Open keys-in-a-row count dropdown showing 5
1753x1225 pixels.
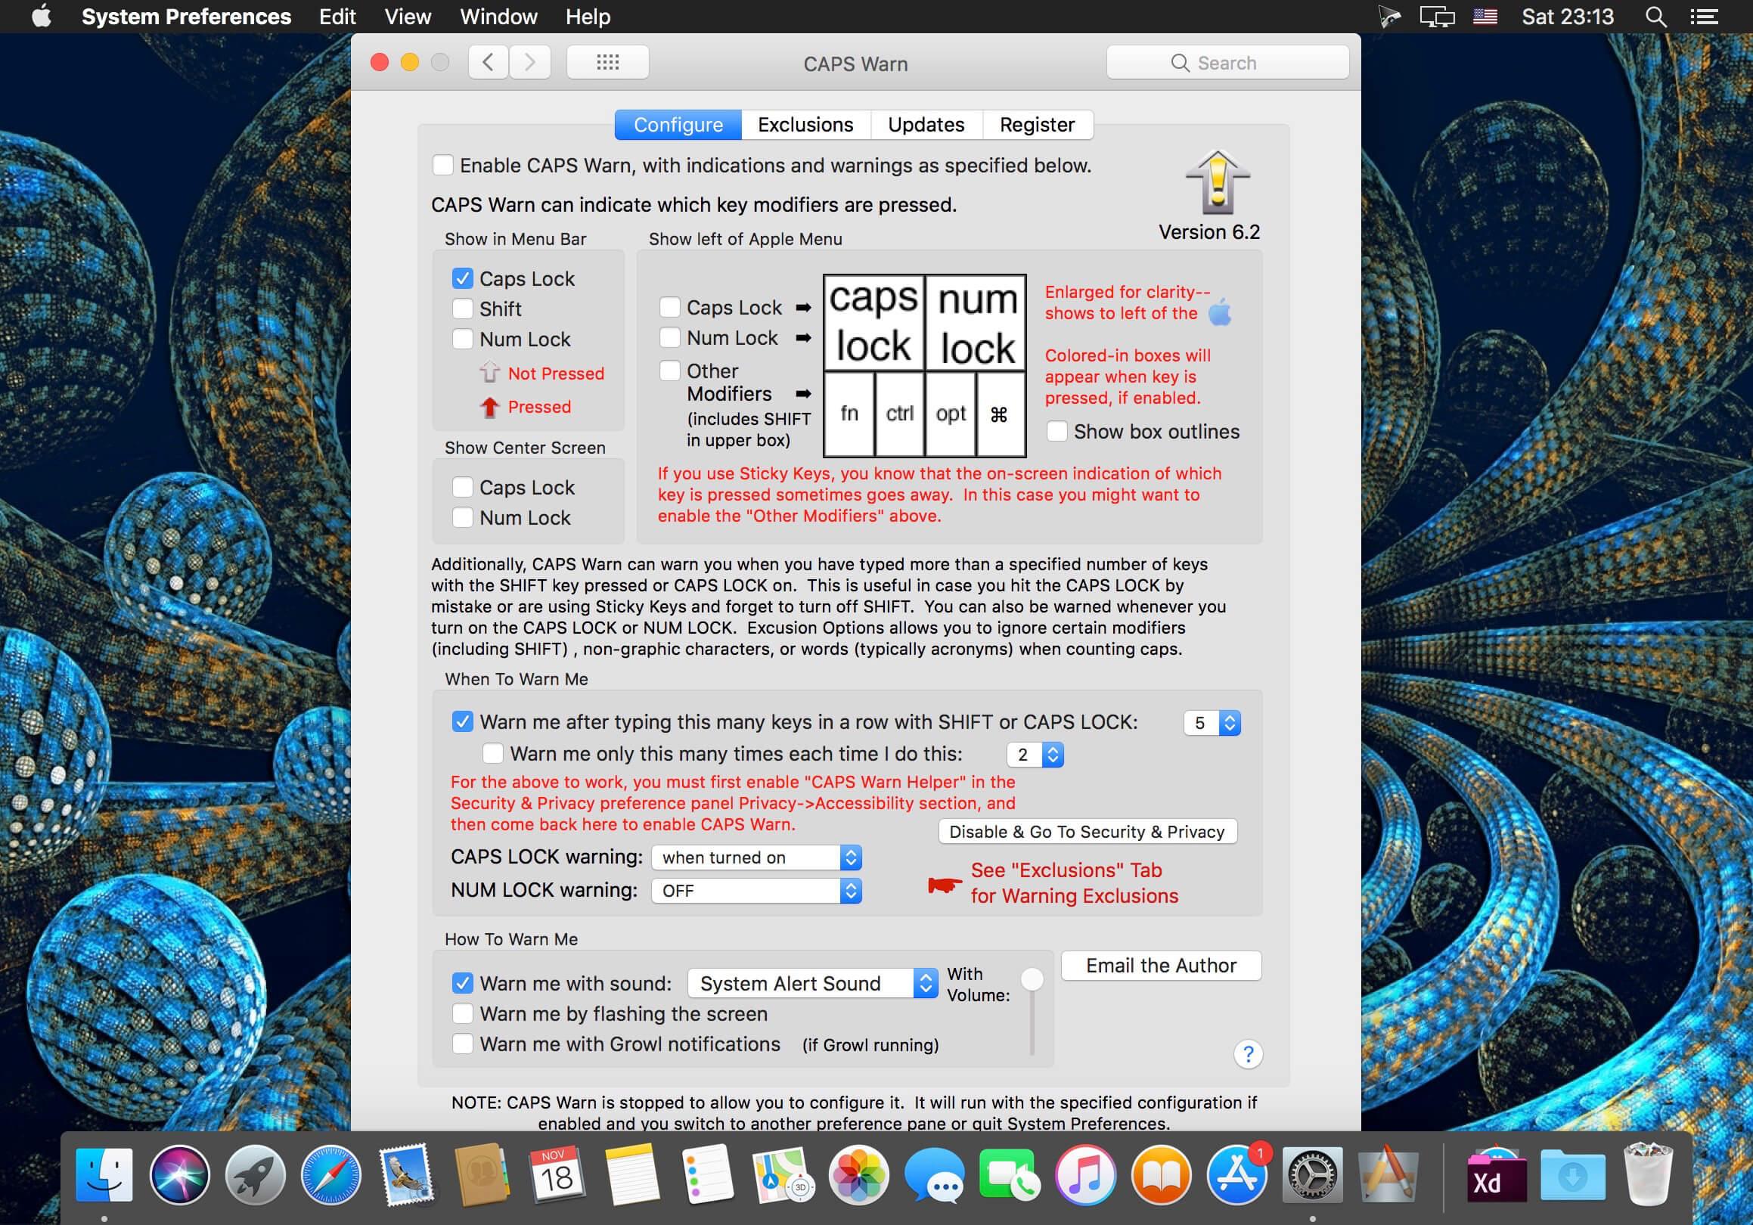[x=1212, y=723]
